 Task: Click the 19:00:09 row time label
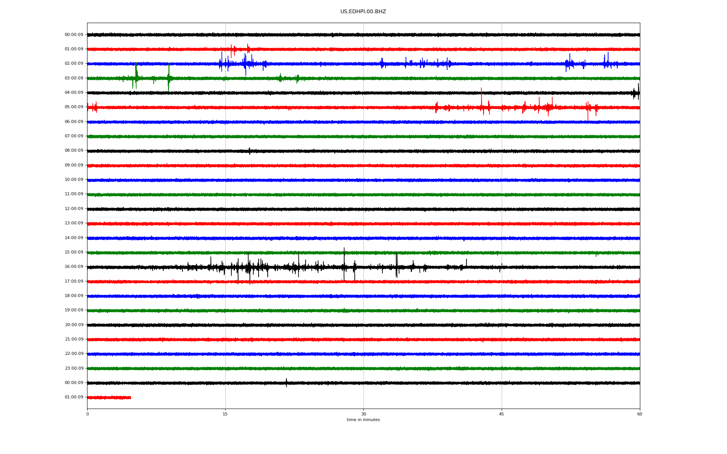[x=74, y=310]
